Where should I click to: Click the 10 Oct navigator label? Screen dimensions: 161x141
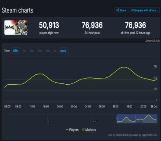coord(95,121)
